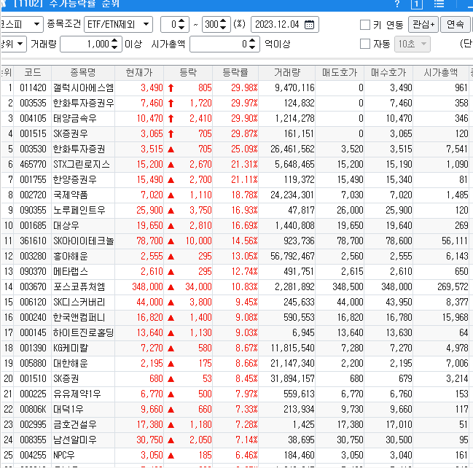Enable the 자동 refresh checkbox
Viewport: 473px width, 468px height.
(365, 44)
